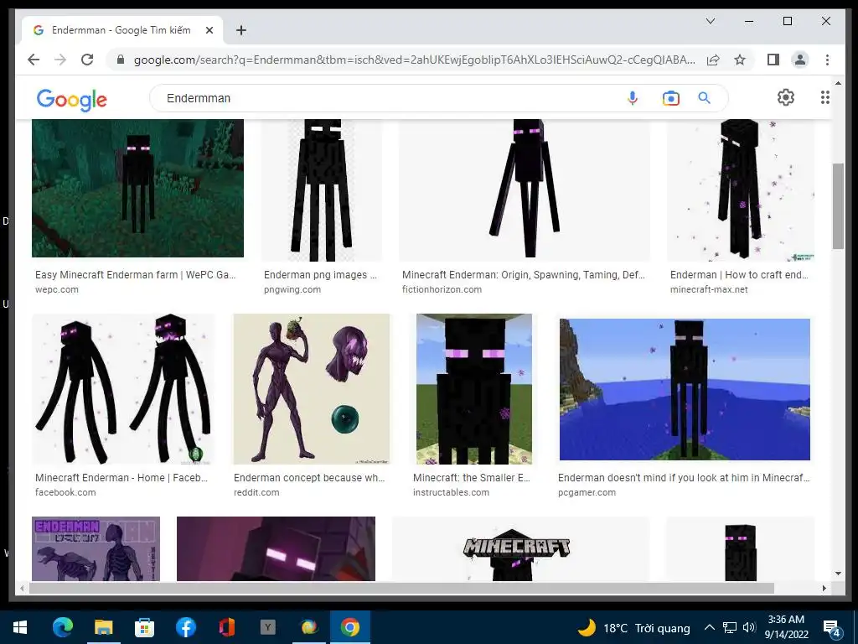Image resolution: width=858 pixels, height=644 pixels.
Task: Open Facebook app from taskbar
Action: coord(185,627)
